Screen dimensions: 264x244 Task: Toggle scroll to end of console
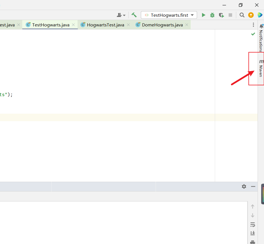253,233
